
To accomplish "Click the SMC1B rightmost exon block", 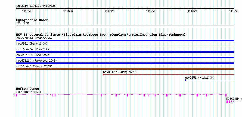I will pos(226,95).
